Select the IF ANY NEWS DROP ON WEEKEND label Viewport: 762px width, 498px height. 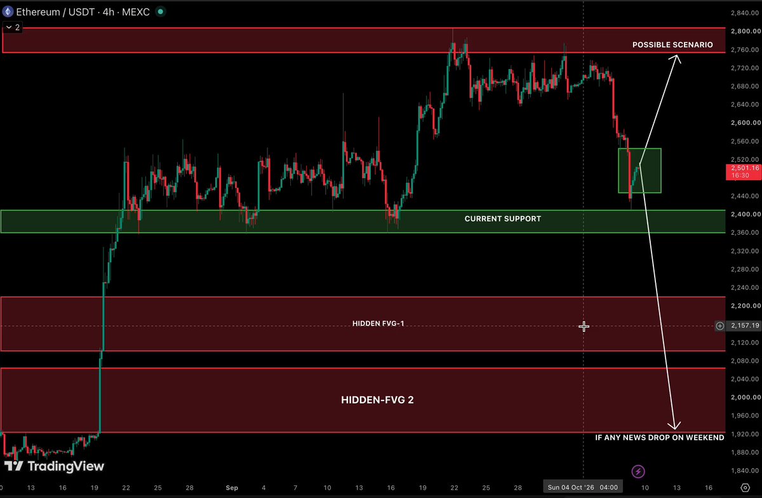[x=659, y=438]
